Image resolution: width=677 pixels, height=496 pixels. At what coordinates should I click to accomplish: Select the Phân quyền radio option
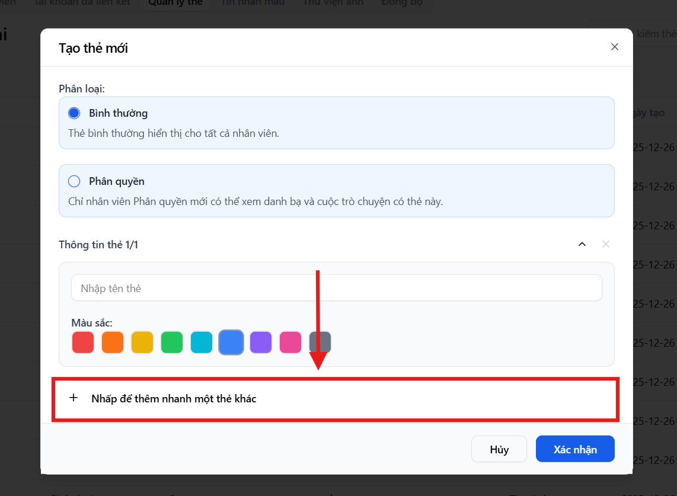pyautogui.click(x=74, y=181)
